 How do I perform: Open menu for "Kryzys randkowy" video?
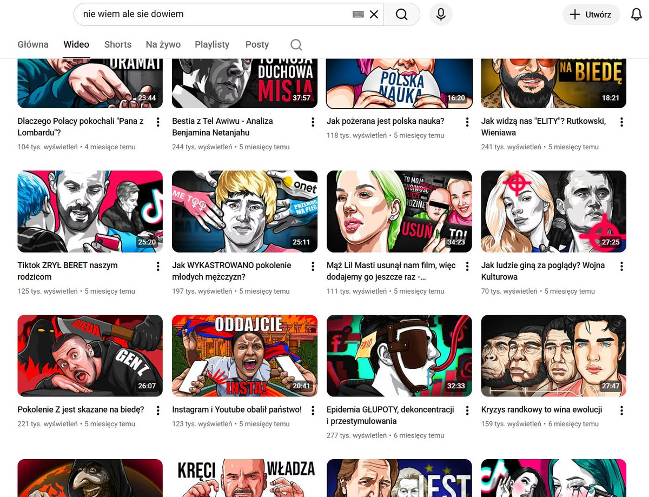pos(622,411)
